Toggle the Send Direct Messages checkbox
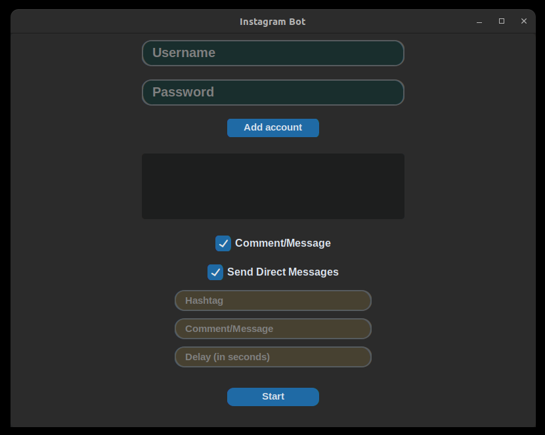 (215, 272)
